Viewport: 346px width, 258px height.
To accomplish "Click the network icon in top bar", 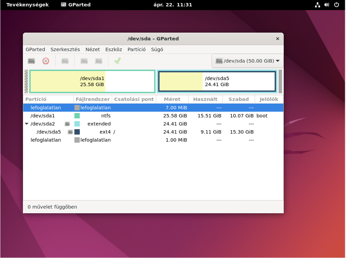I will pos(317,5).
